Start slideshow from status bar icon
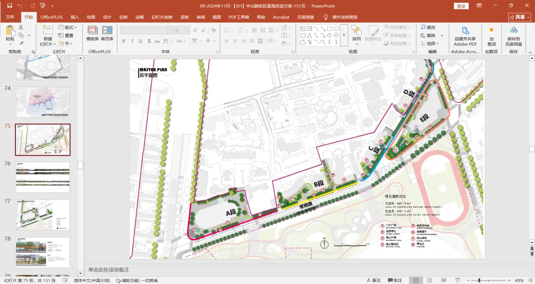 458,280
